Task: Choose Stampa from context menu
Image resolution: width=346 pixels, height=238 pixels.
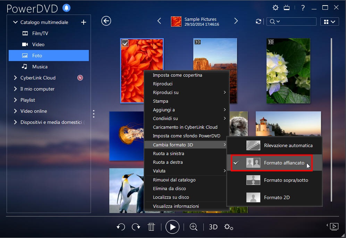Action: (187, 101)
